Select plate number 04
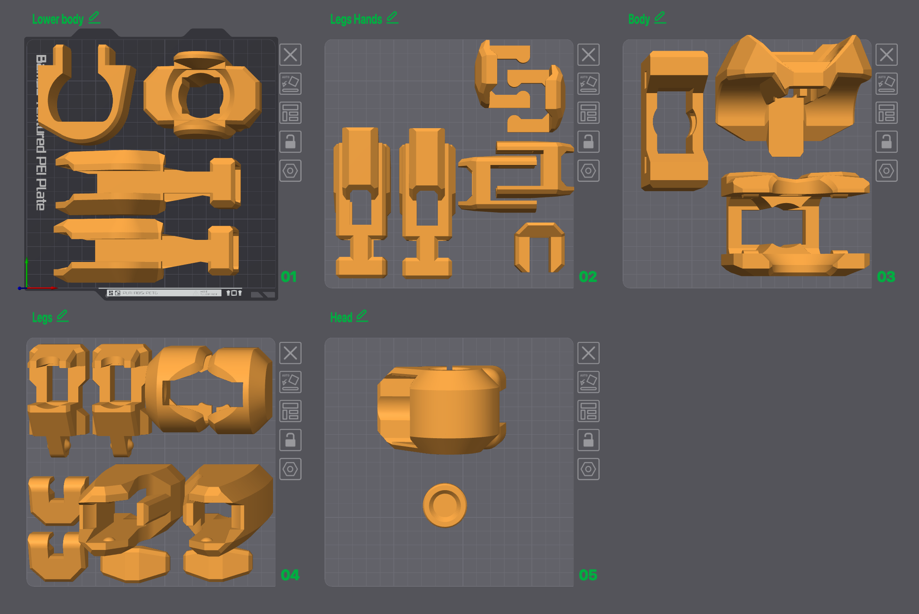The height and width of the screenshot is (614, 919). point(290,575)
